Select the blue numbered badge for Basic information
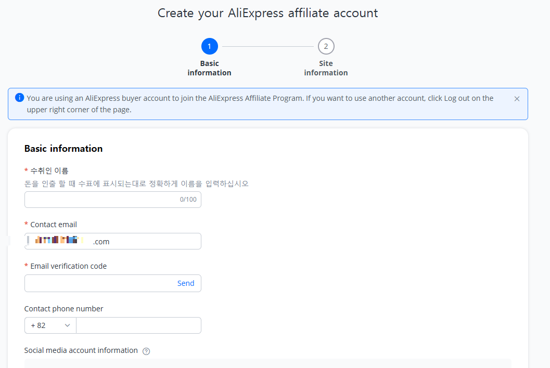The image size is (550, 368). (209, 46)
